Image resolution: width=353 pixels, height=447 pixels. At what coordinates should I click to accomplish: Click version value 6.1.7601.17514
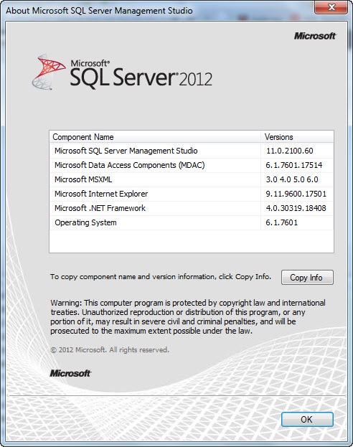click(x=294, y=165)
